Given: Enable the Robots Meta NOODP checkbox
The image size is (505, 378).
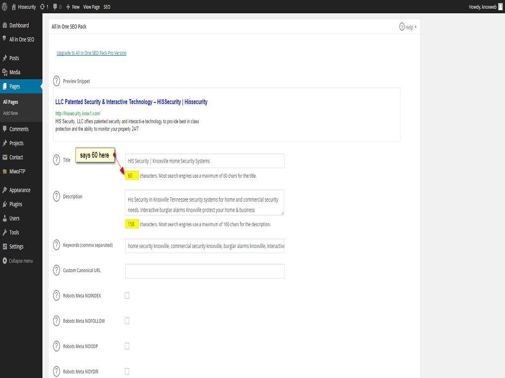Looking at the screenshot, I should coord(127,346).
